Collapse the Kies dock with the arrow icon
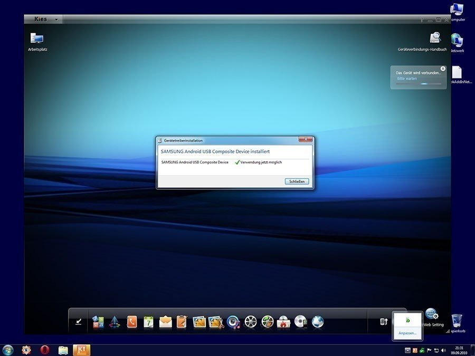Viewport: 475px width, 356px height. (x=79, y=322)
